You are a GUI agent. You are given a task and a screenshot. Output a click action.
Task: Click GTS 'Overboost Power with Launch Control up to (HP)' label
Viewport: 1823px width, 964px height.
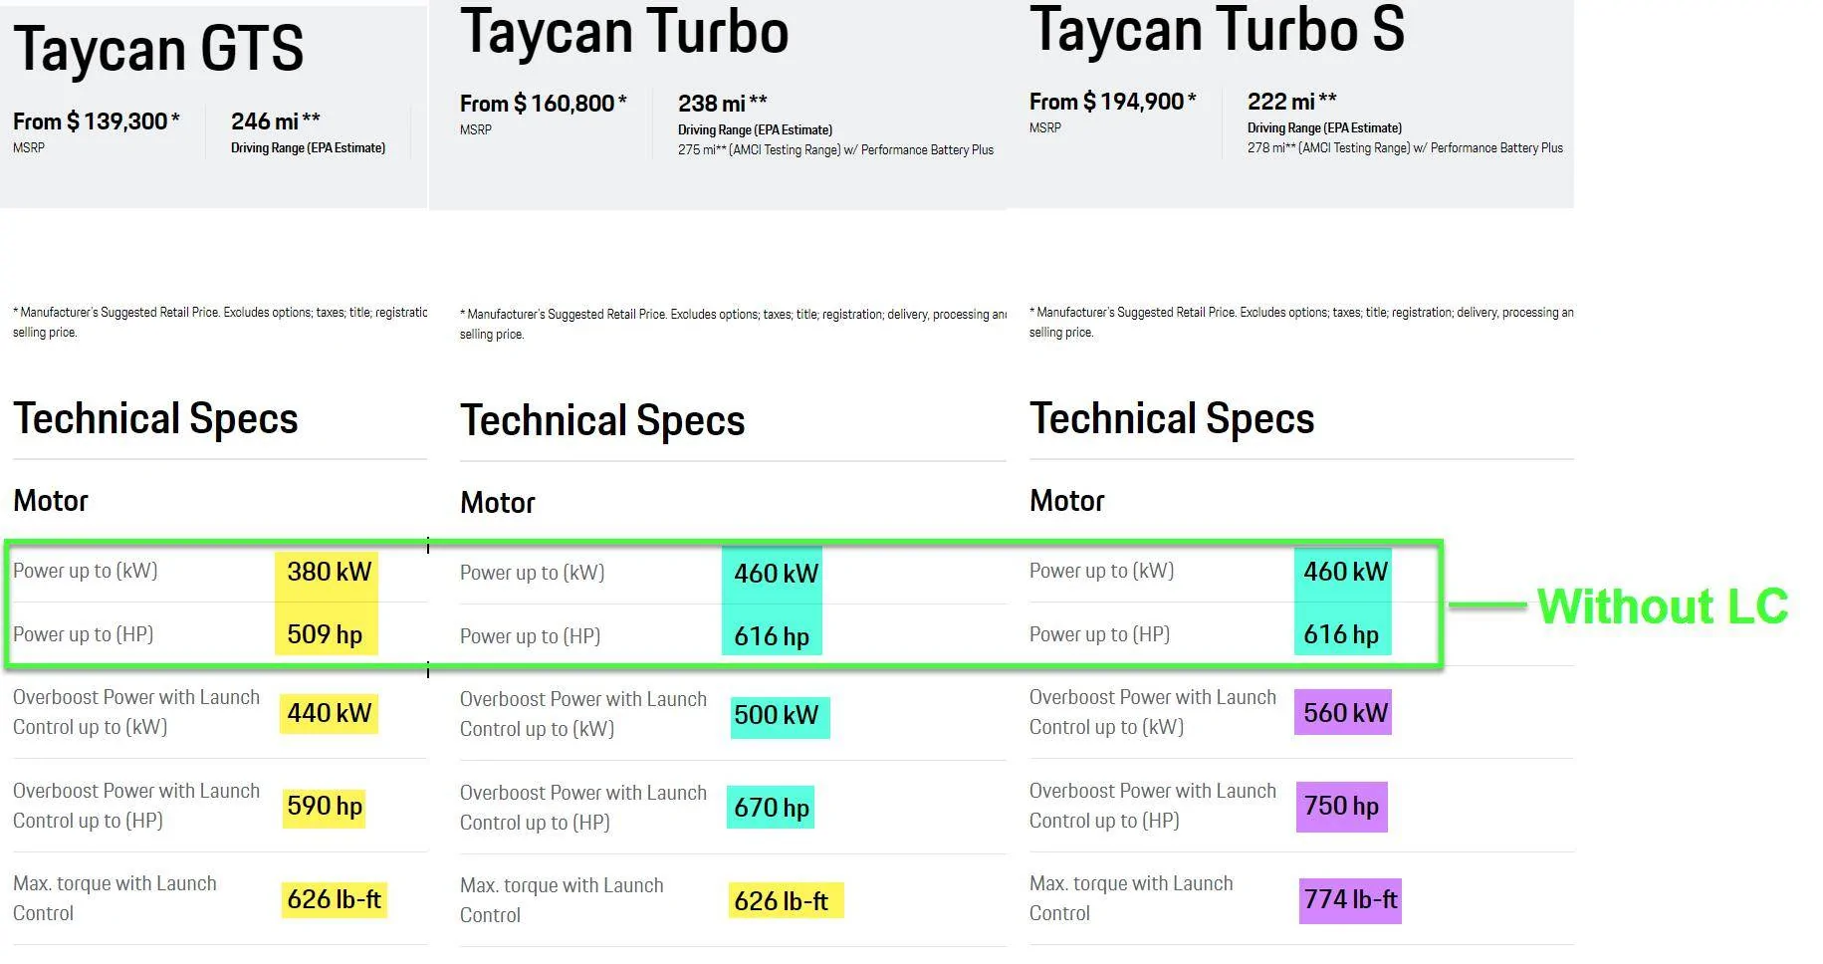(136, 806)
